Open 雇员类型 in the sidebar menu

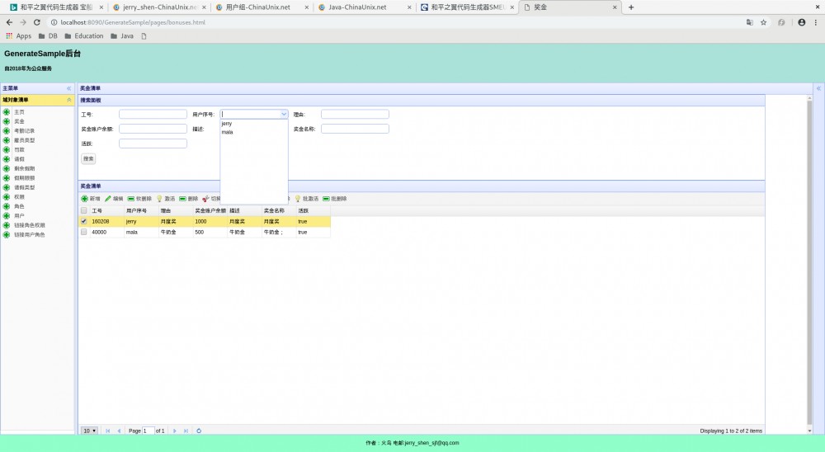pyautogui.click(x=24, y=140)
